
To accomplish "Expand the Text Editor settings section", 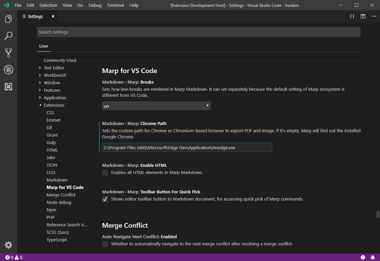I will (x=54, y=68).
